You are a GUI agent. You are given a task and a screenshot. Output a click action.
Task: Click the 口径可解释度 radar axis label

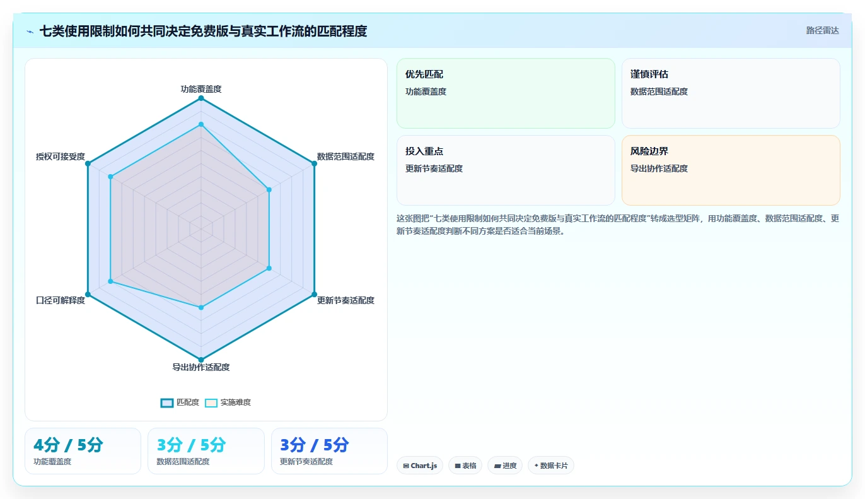pyautogui.click(x=61, y=300)
